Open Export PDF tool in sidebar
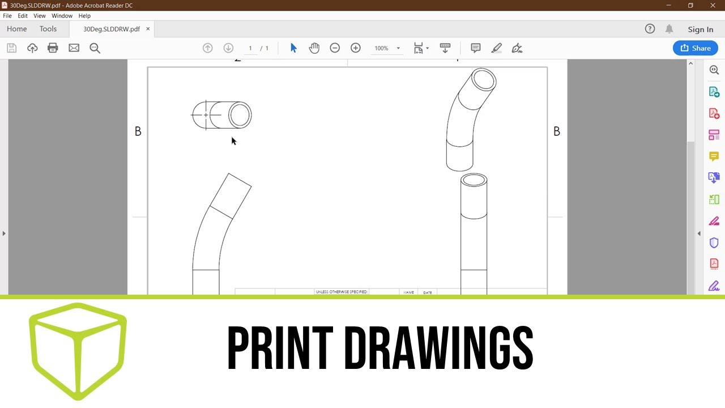725x408 pixels. pos(714,92)
